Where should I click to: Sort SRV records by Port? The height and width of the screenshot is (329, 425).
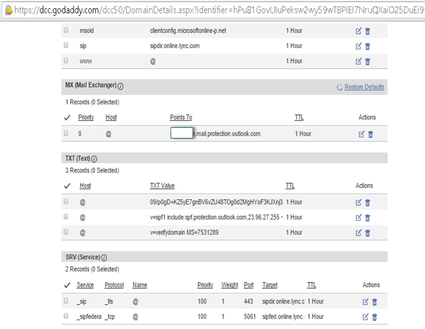click(248, 285)
